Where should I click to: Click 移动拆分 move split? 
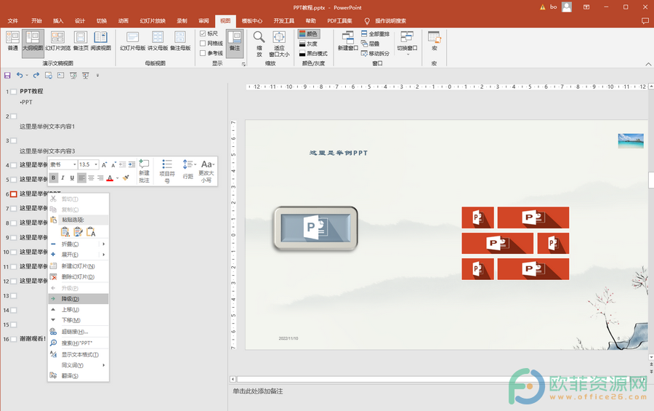tap(375, 53)
